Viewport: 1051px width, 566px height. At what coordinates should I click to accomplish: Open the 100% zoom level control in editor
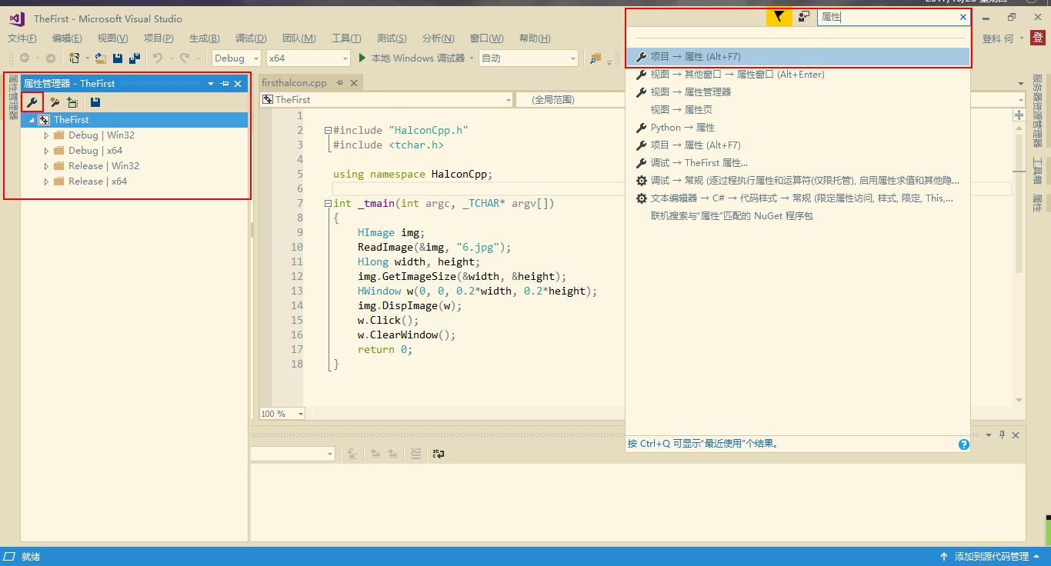(282, 413)
